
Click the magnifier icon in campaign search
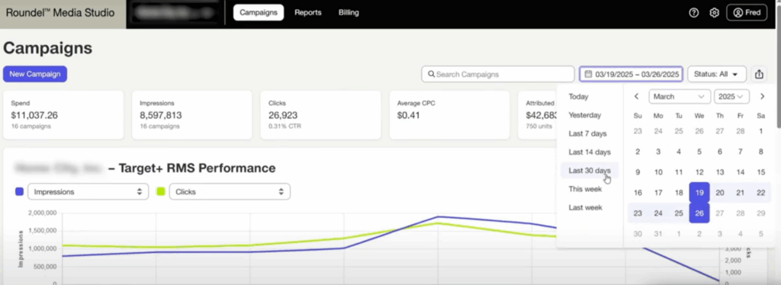pyautogui.click(x=432, y=74)
